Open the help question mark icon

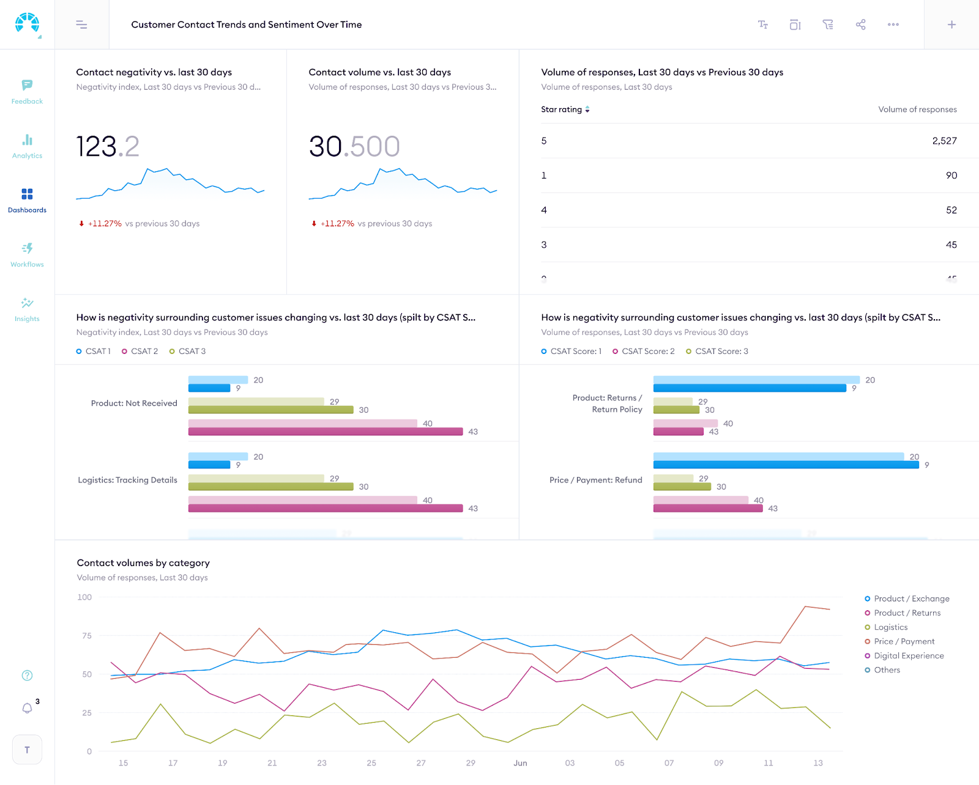point(27,676)
